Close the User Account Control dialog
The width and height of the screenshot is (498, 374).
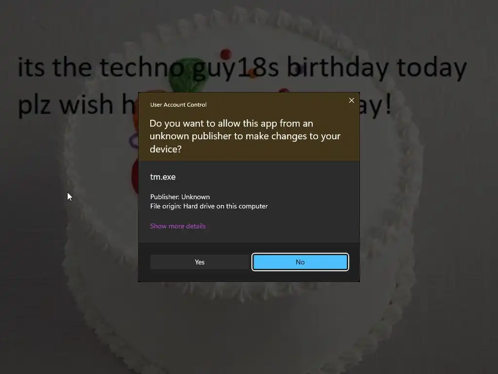351,100
